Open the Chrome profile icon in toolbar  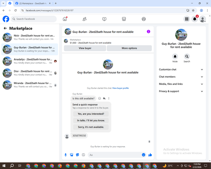point(201,11)
